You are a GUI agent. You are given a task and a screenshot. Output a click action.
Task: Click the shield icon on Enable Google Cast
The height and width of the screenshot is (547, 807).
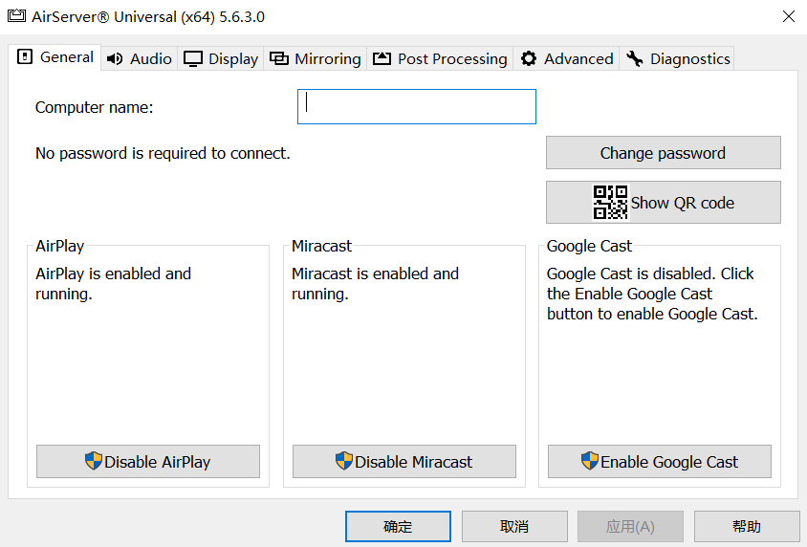589,461
